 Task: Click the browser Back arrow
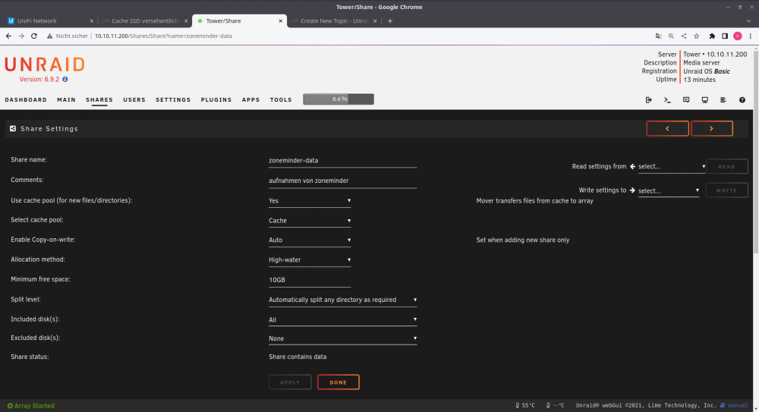(8, 36)
